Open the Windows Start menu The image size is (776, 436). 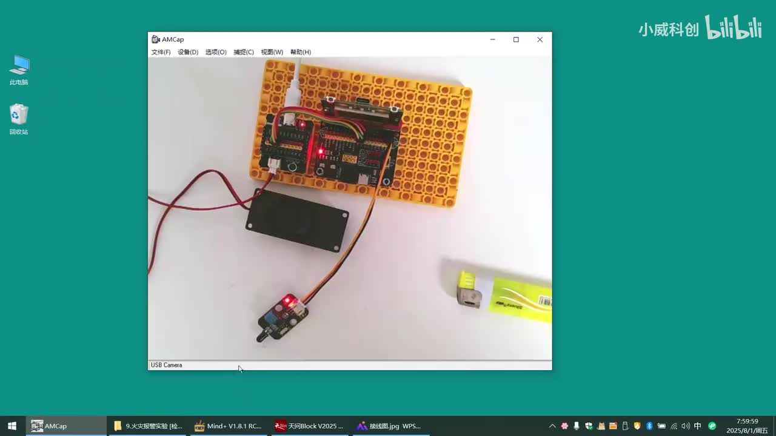point(12,426)
